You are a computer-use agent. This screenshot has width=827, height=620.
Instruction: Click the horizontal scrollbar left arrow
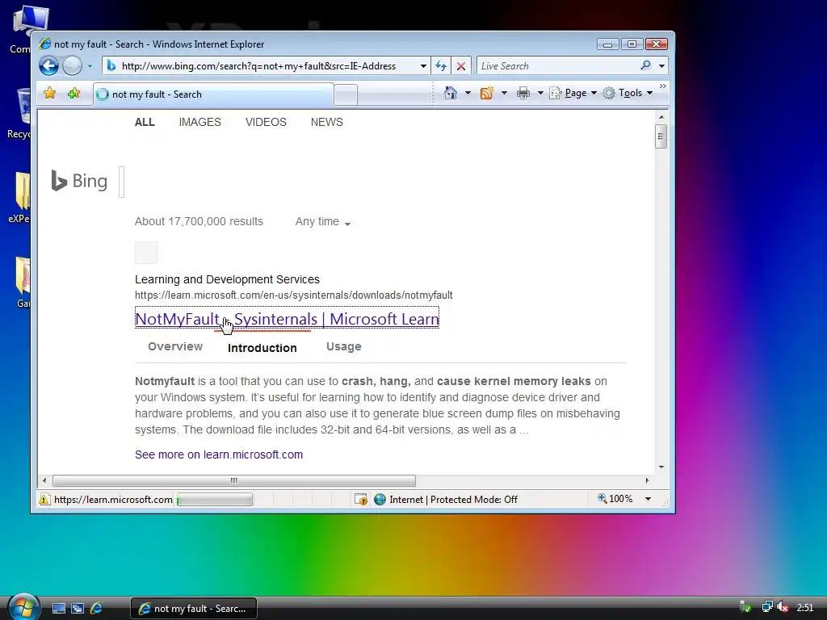(44, 480)
